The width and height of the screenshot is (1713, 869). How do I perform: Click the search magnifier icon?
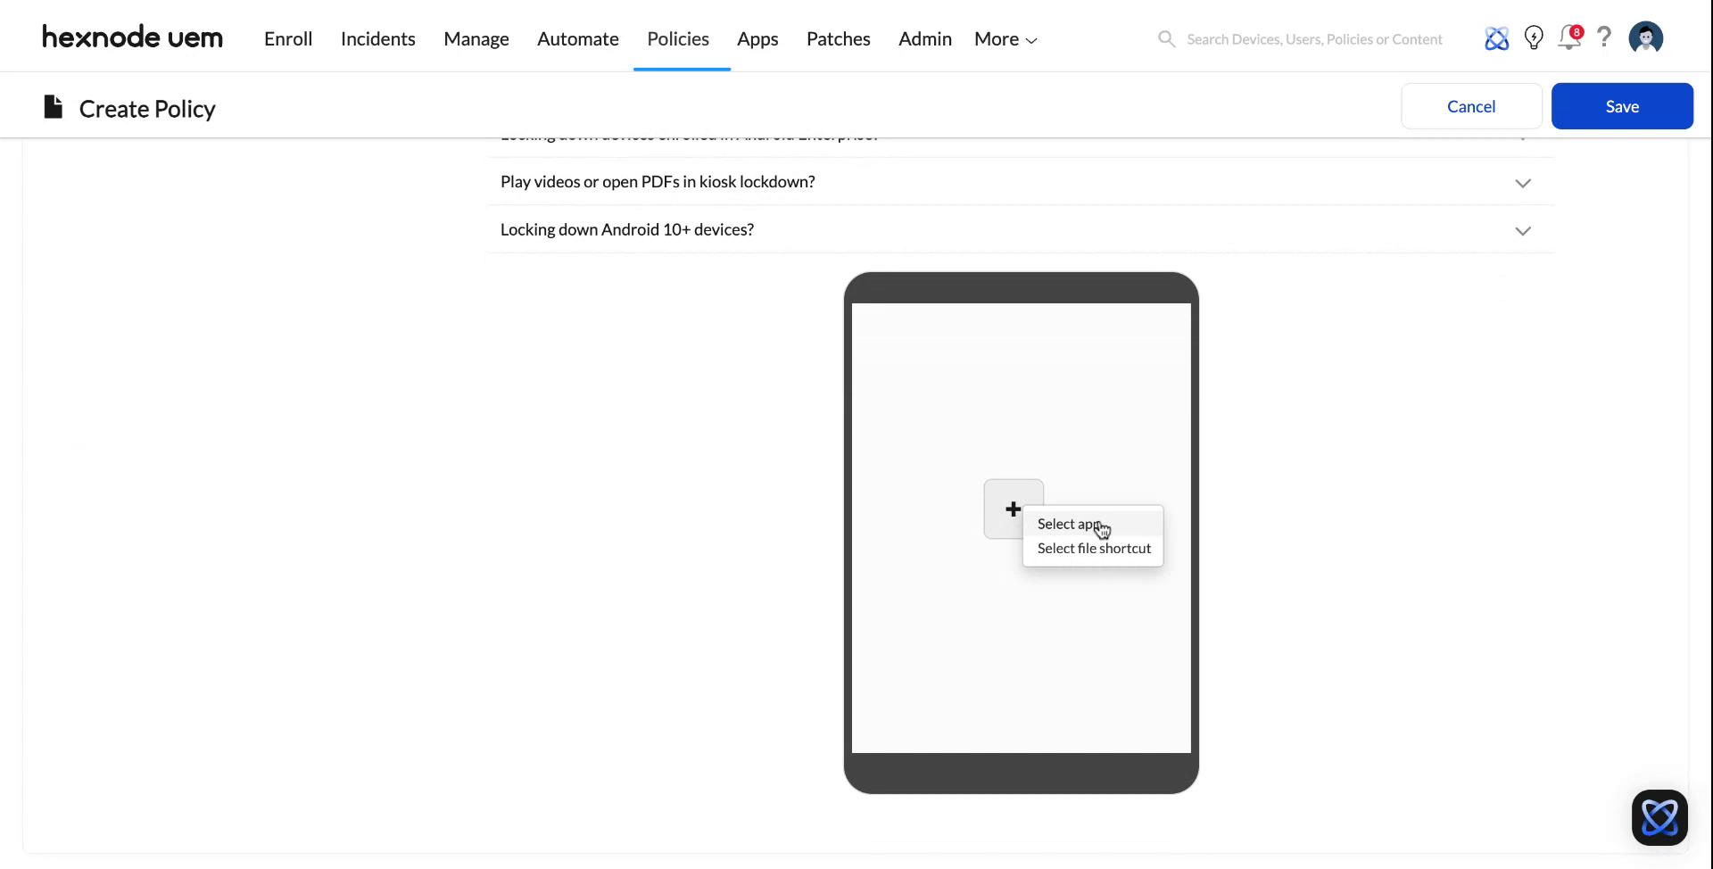[1166, 38]
